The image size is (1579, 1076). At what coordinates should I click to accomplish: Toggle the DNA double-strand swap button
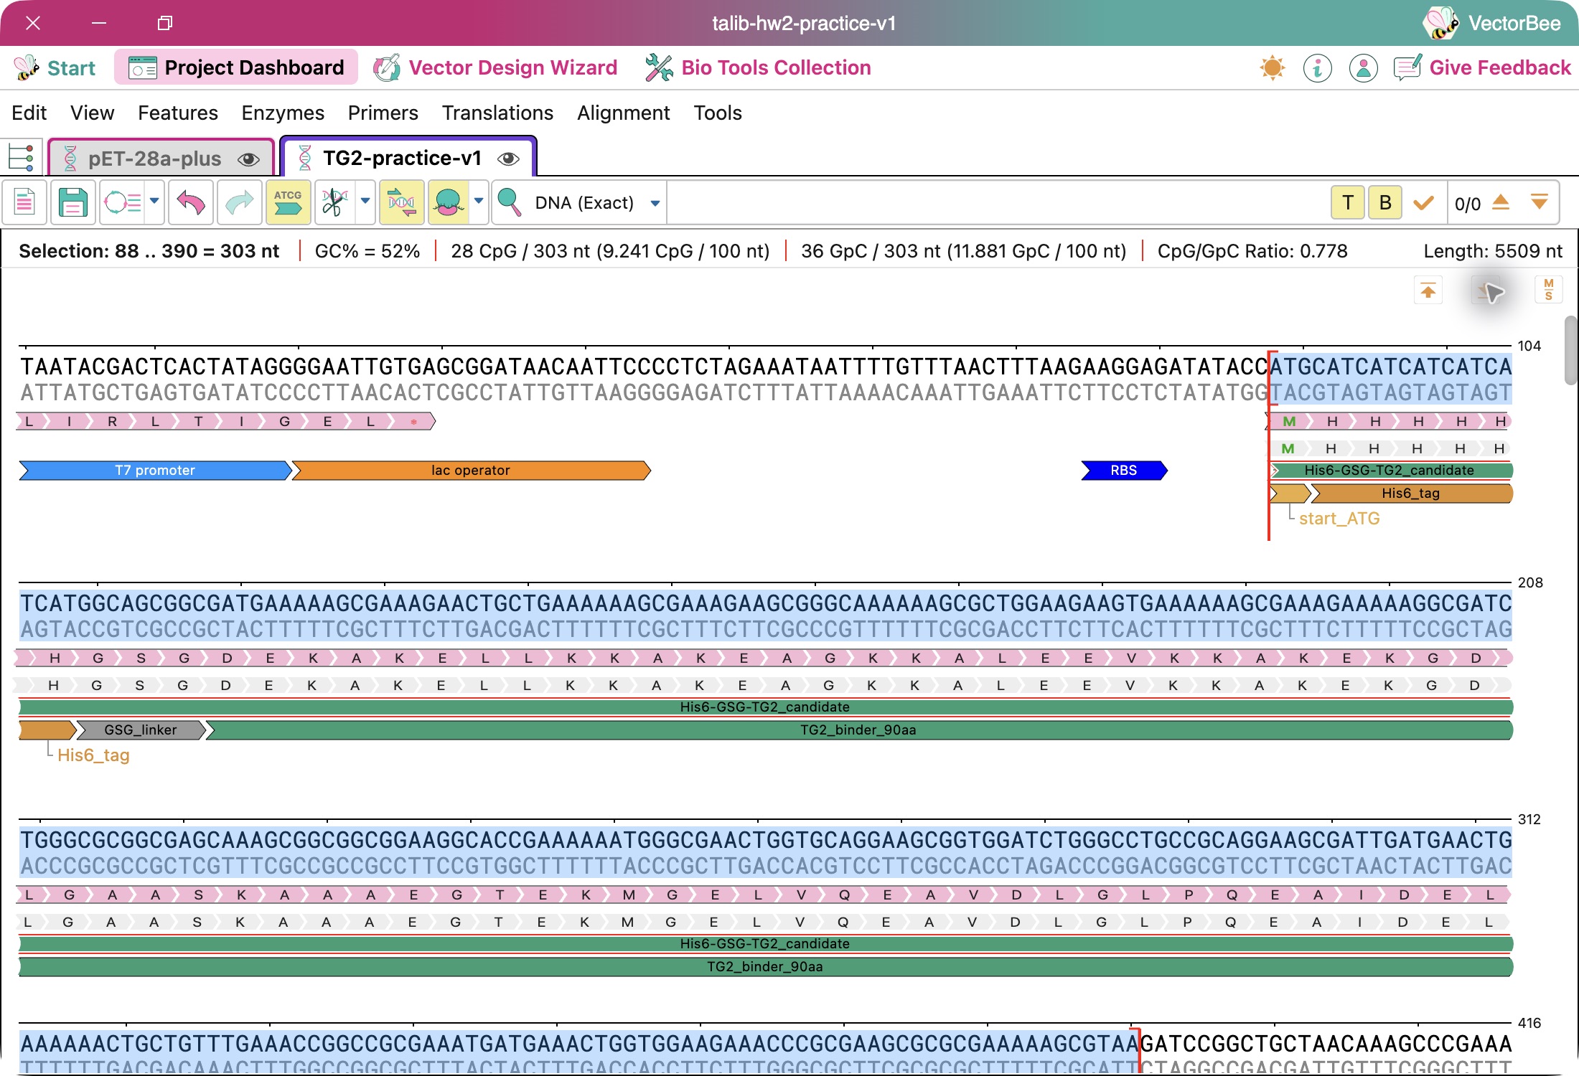point(402,203)
